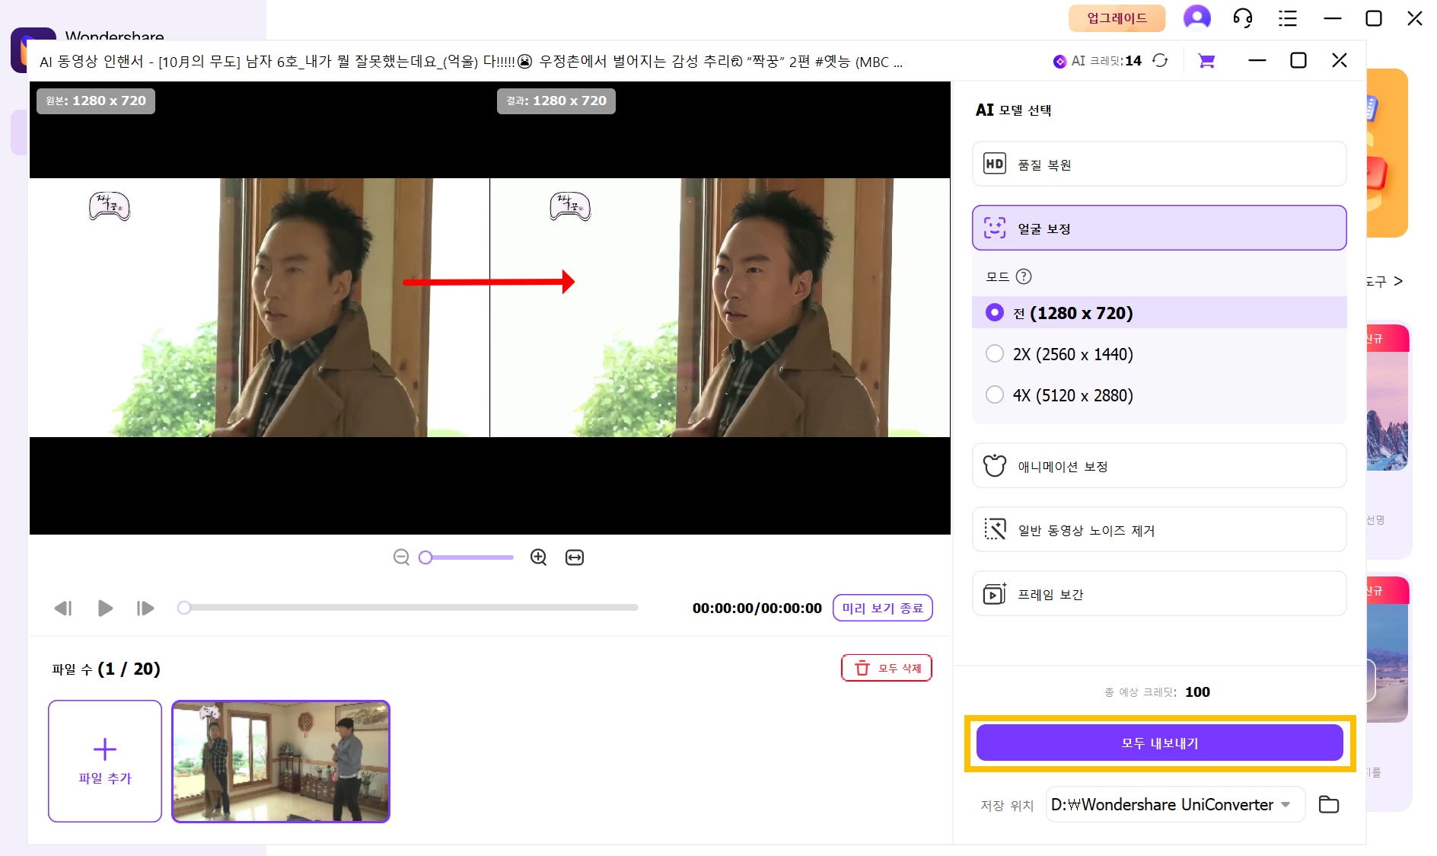Expand the 품질 복원 AI model
The height and width of the screenshot is (856, 1437).
1158,164
